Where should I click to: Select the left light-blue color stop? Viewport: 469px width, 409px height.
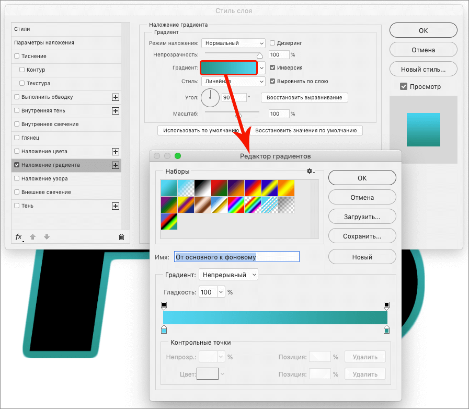[164, 330]
